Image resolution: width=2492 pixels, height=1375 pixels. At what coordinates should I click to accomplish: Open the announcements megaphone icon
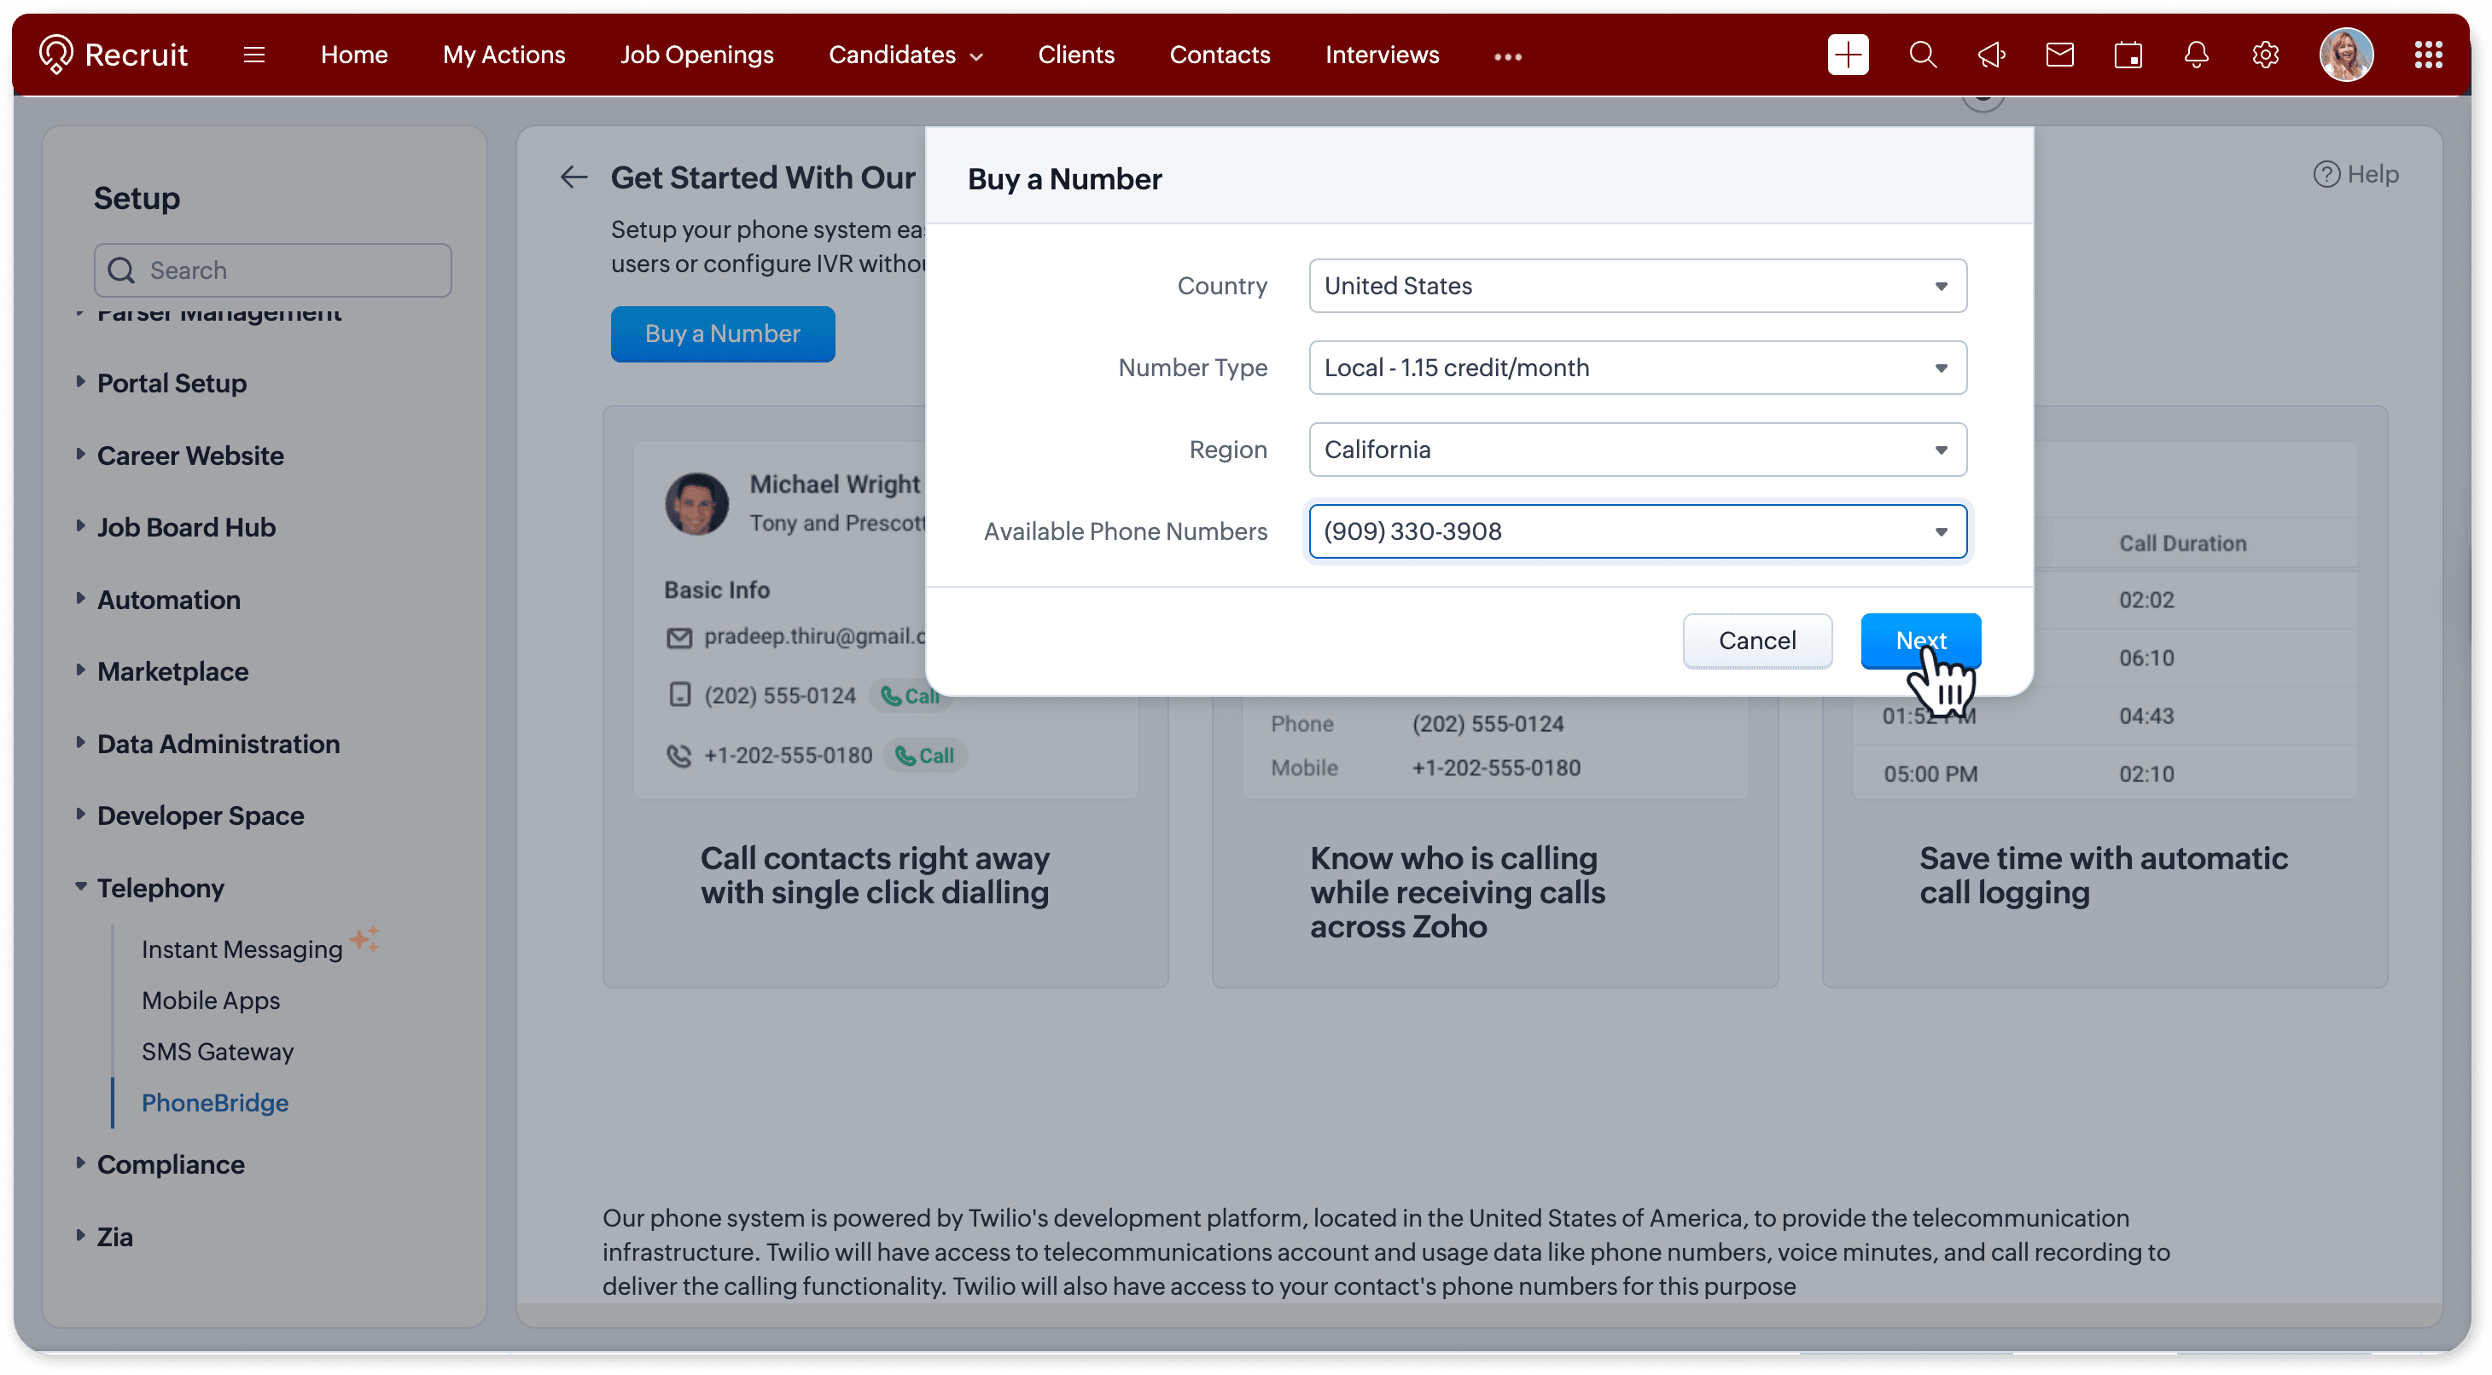[x=1991, y=55]
